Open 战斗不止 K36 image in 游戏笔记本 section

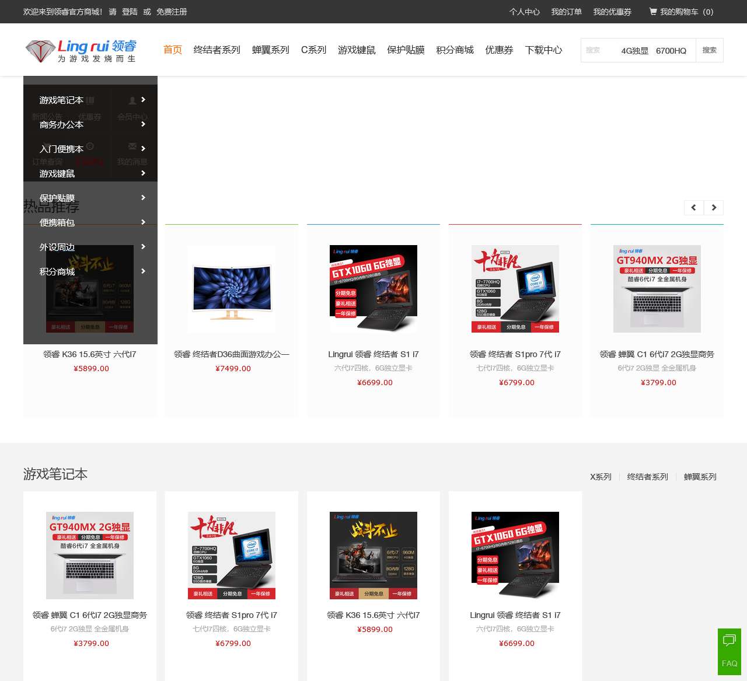click(373, 556)
